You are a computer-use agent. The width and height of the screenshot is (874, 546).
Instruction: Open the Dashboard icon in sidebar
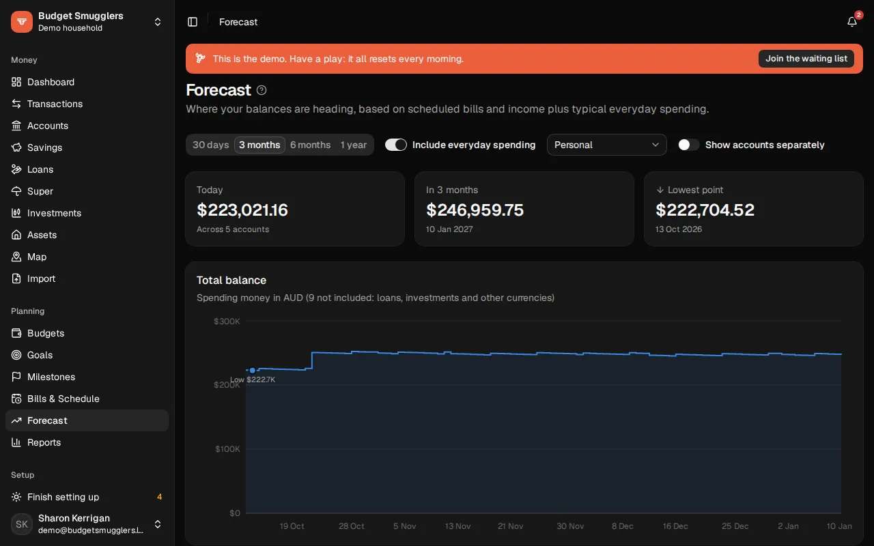[16, 82]
